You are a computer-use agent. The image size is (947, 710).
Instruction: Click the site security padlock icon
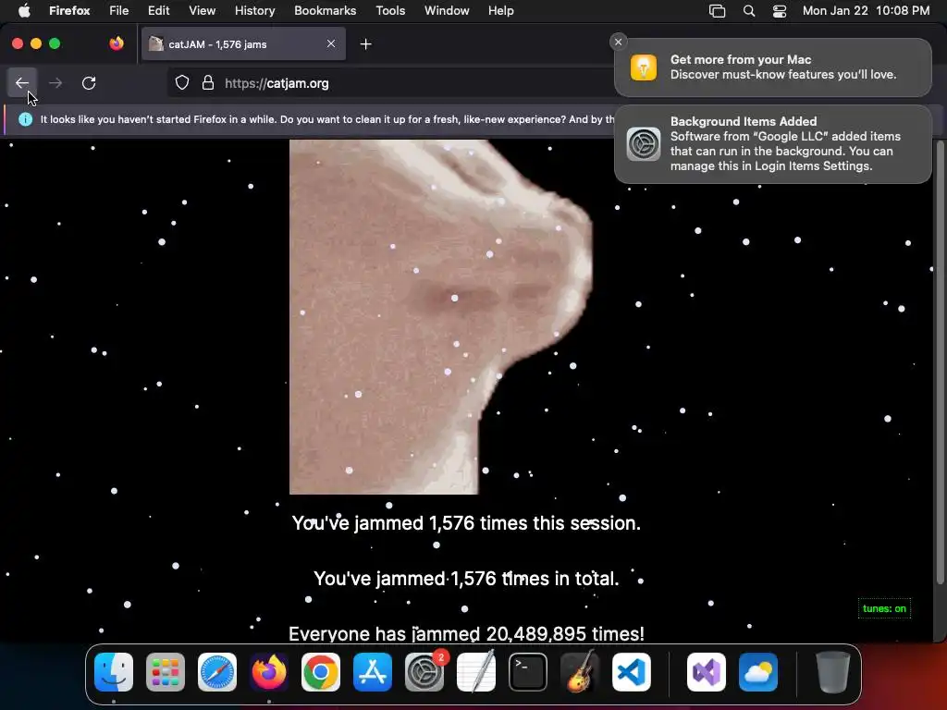point(208,82)
